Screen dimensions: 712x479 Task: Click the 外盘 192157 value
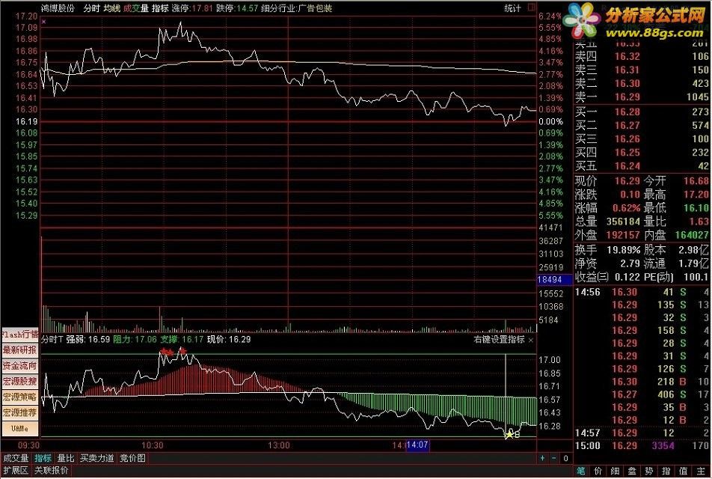click(x=623, y=236)
